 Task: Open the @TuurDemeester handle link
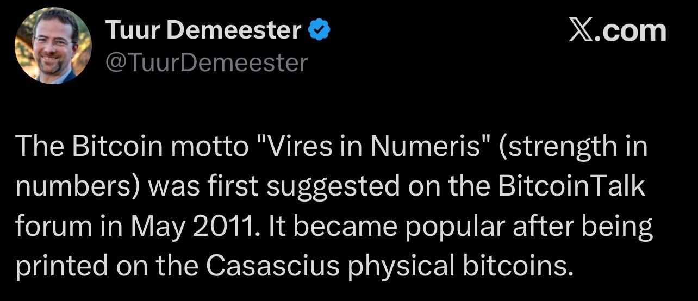pos(205,63)
